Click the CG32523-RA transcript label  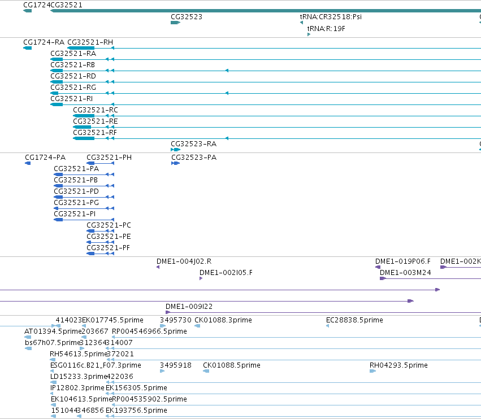coord(193,144)
